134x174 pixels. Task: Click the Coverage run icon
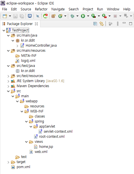coord(93,16)
